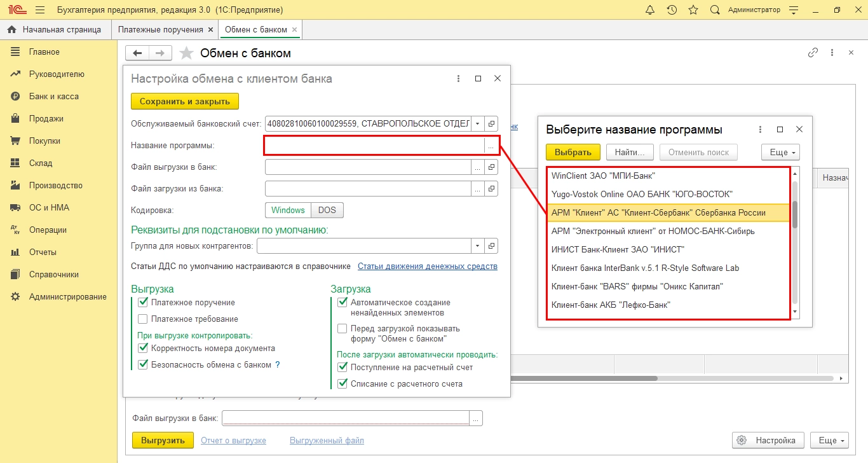Viewport: 868px width, 463px height.
Task: Open Статьи движения денежных средств link
Action: 428,266
